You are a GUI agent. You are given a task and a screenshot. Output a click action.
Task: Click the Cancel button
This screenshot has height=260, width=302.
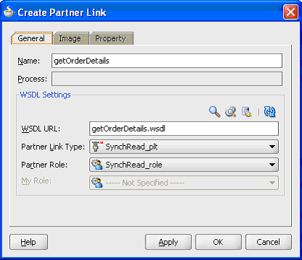(x=269, y=242)
